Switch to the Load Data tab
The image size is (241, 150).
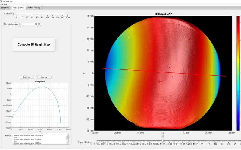click(x=5, y=8)
